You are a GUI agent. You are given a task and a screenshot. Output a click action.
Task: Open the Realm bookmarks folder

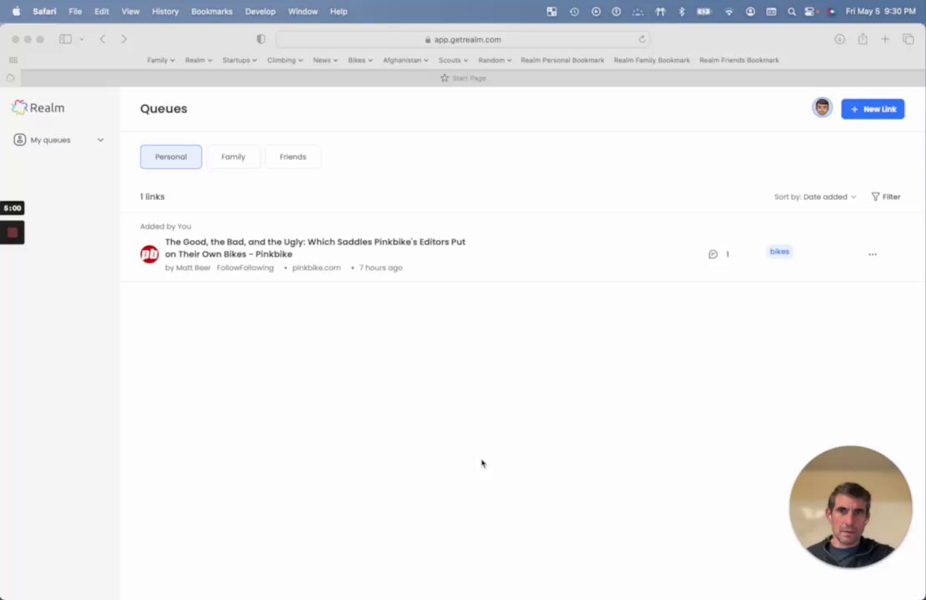pos(199,60)
